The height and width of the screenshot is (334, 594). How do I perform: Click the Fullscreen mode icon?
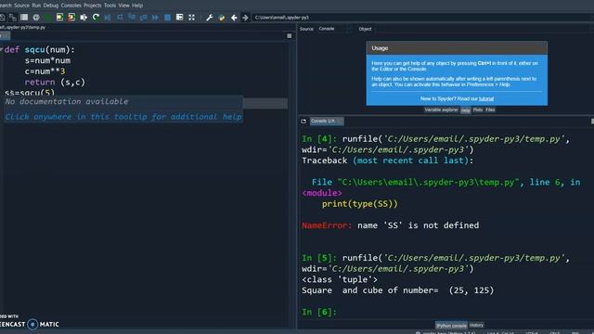192,18
